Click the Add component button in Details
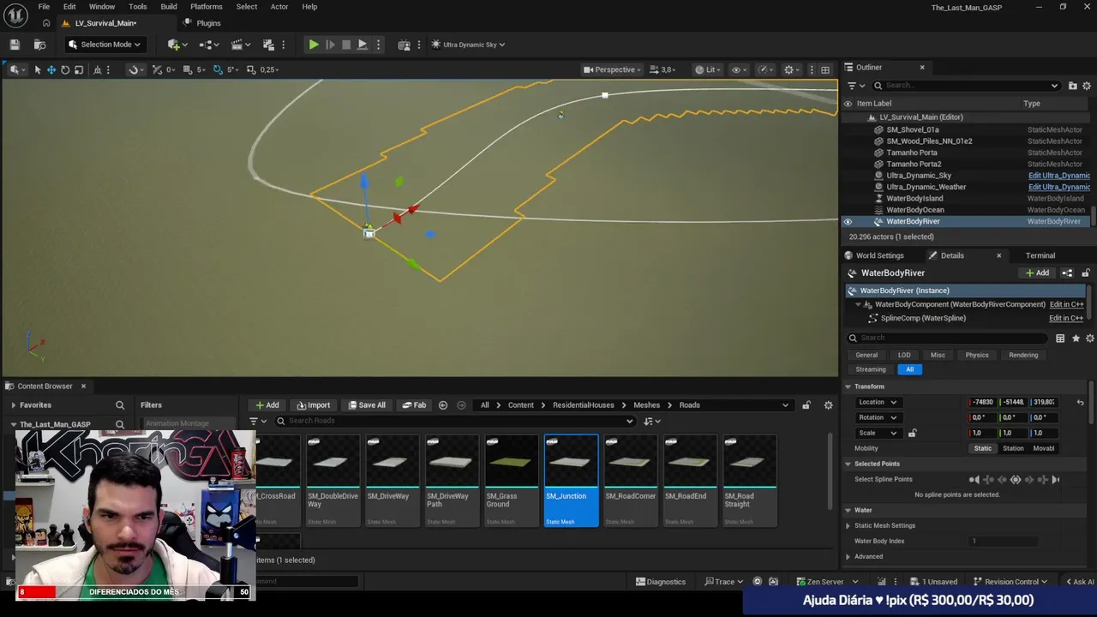 pyautogui.click(x=1038, y=273)
